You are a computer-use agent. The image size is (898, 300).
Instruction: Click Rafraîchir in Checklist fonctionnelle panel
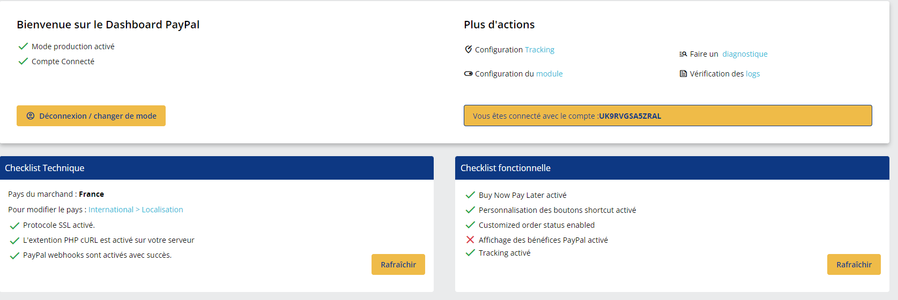[854, 265]
